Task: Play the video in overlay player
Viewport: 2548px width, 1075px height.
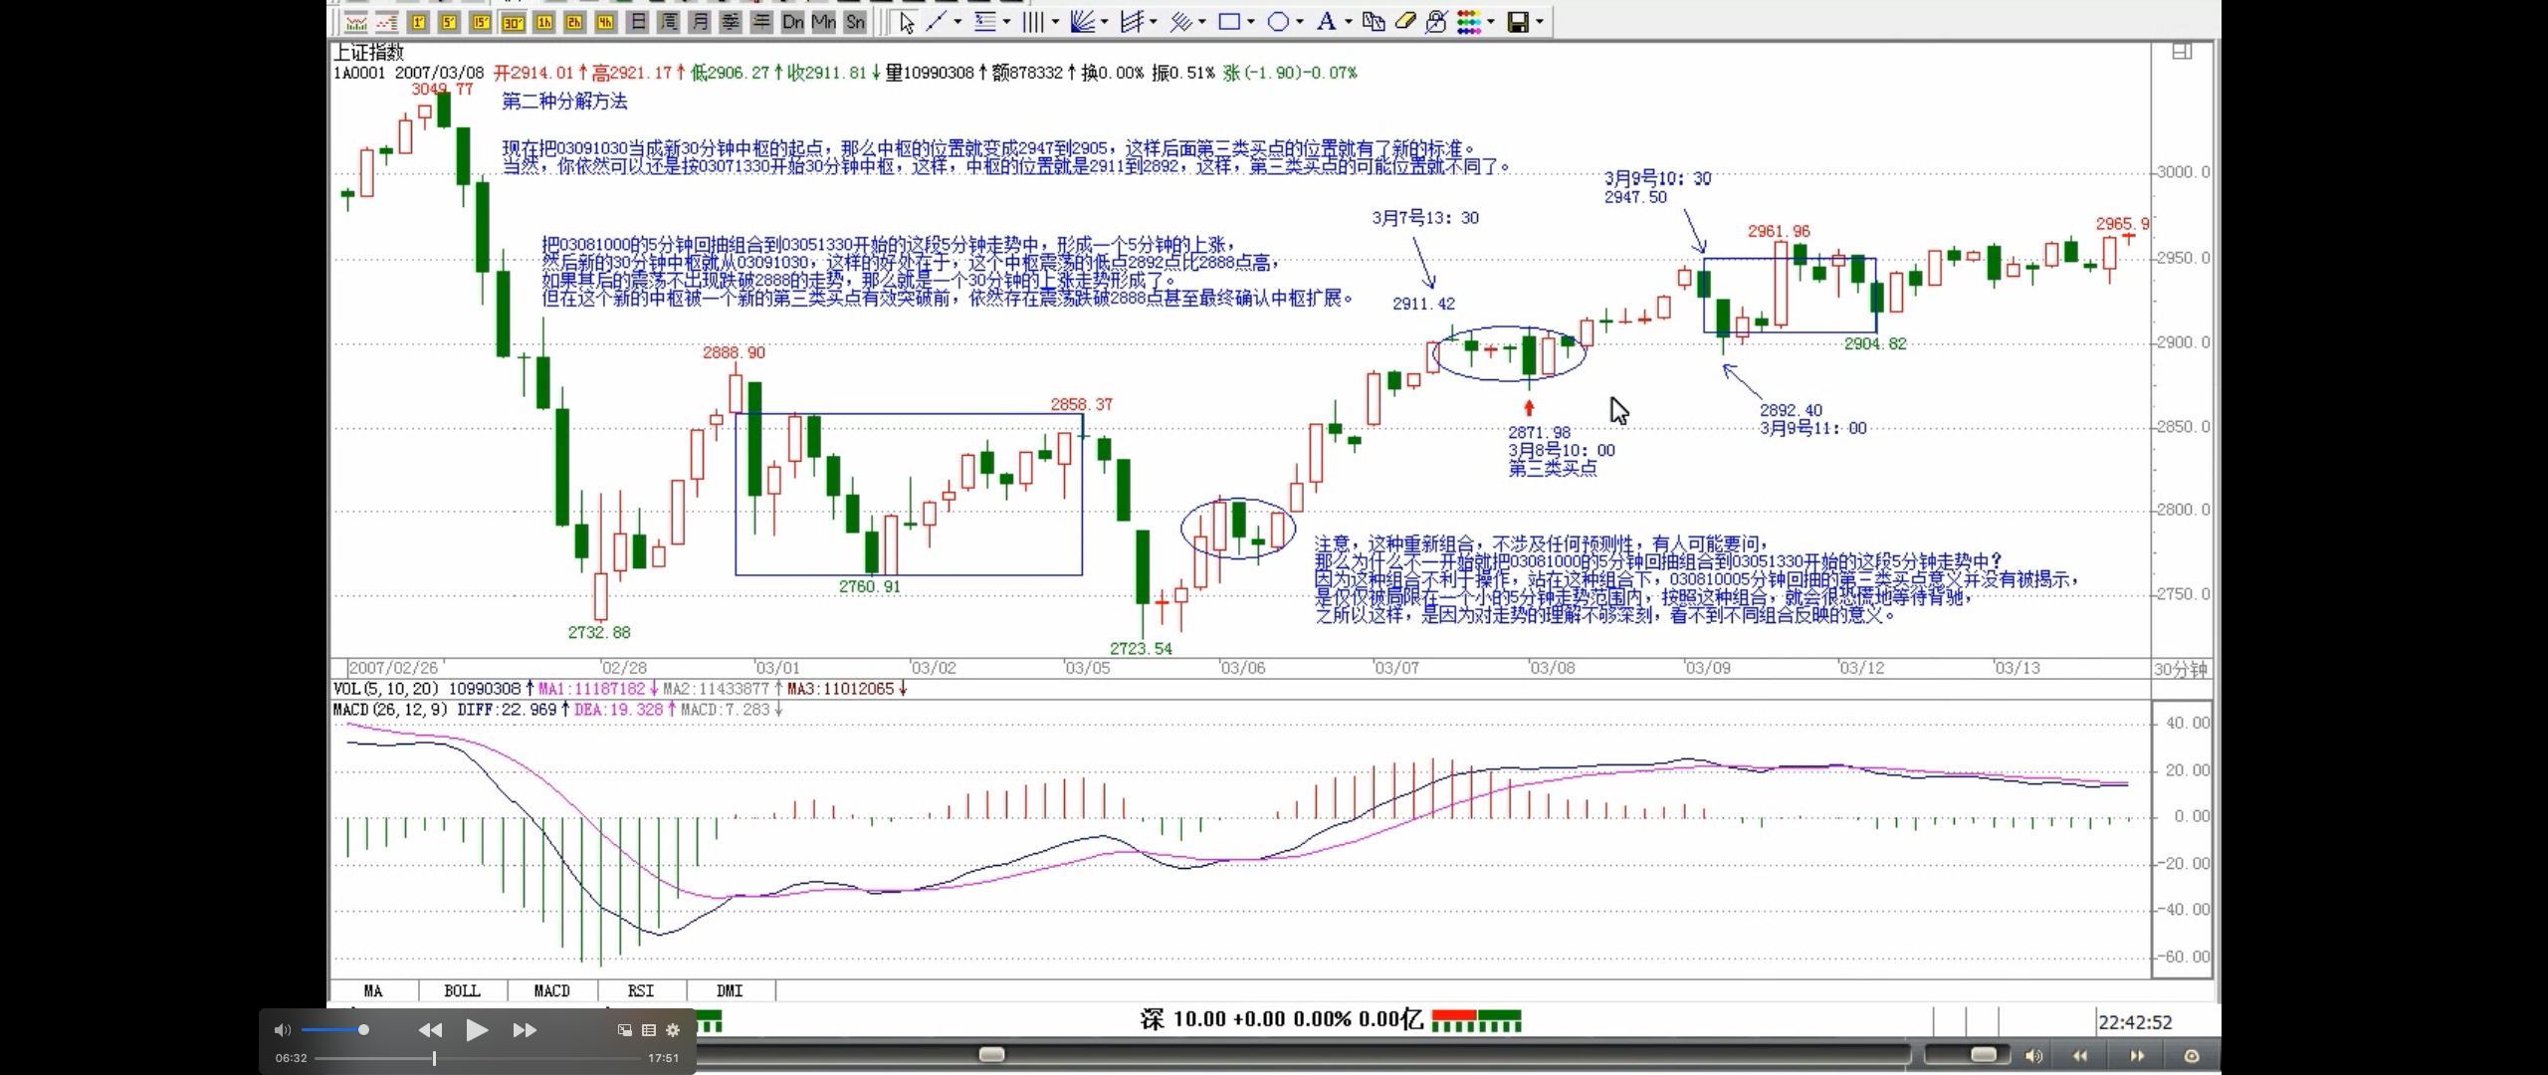Action: click(x=477, y=1030)
